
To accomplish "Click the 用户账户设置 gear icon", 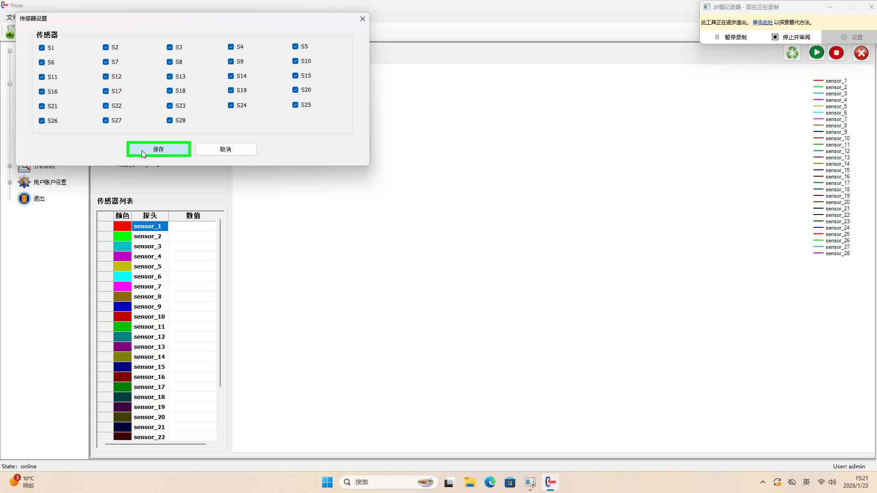I will point(24,182).
